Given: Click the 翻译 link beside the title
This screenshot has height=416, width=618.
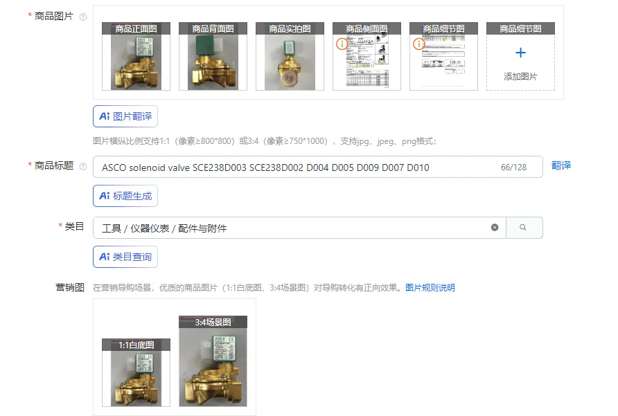Looking at the screenshot, I should tap(561, 165).
